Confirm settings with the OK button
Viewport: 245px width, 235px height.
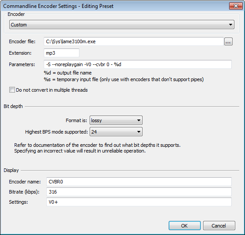[185, 226]
